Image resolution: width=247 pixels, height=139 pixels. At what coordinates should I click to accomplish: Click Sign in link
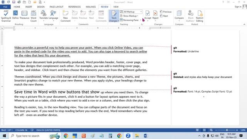pyautogui.click(x=238, y=7)
